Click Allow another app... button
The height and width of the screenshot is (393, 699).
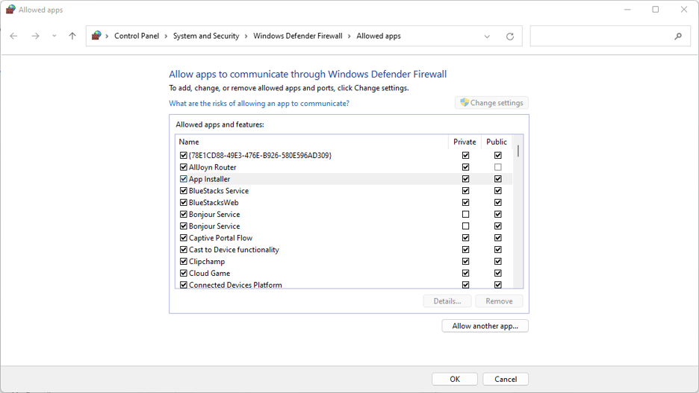pos(485,326)
